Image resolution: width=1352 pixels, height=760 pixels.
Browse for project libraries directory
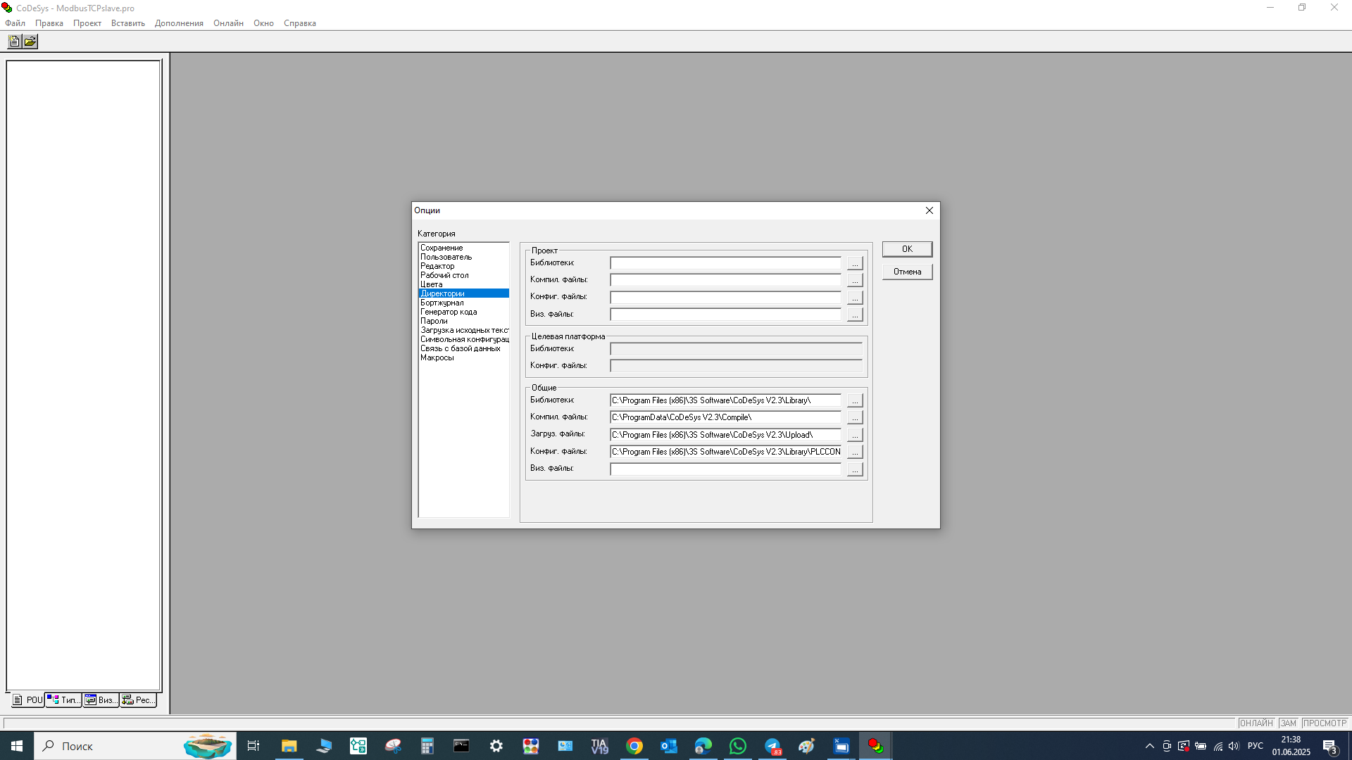[854, 263]
